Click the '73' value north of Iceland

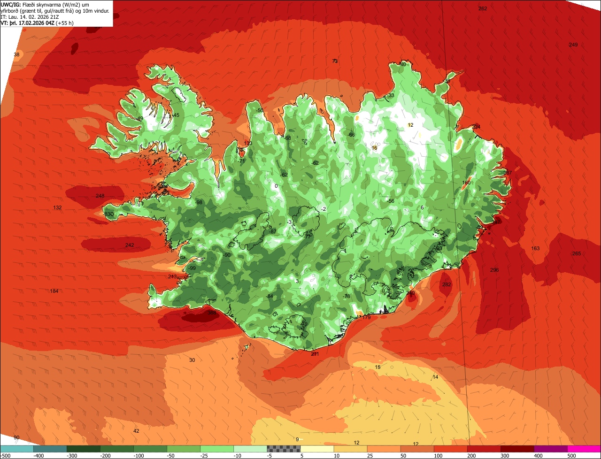point(335,61)
